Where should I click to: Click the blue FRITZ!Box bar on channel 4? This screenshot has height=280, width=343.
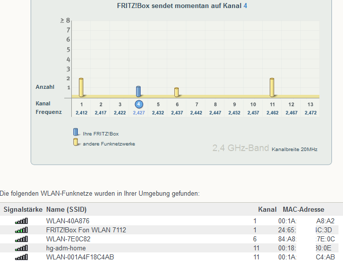pyautogui.click(x=139, y=91)
